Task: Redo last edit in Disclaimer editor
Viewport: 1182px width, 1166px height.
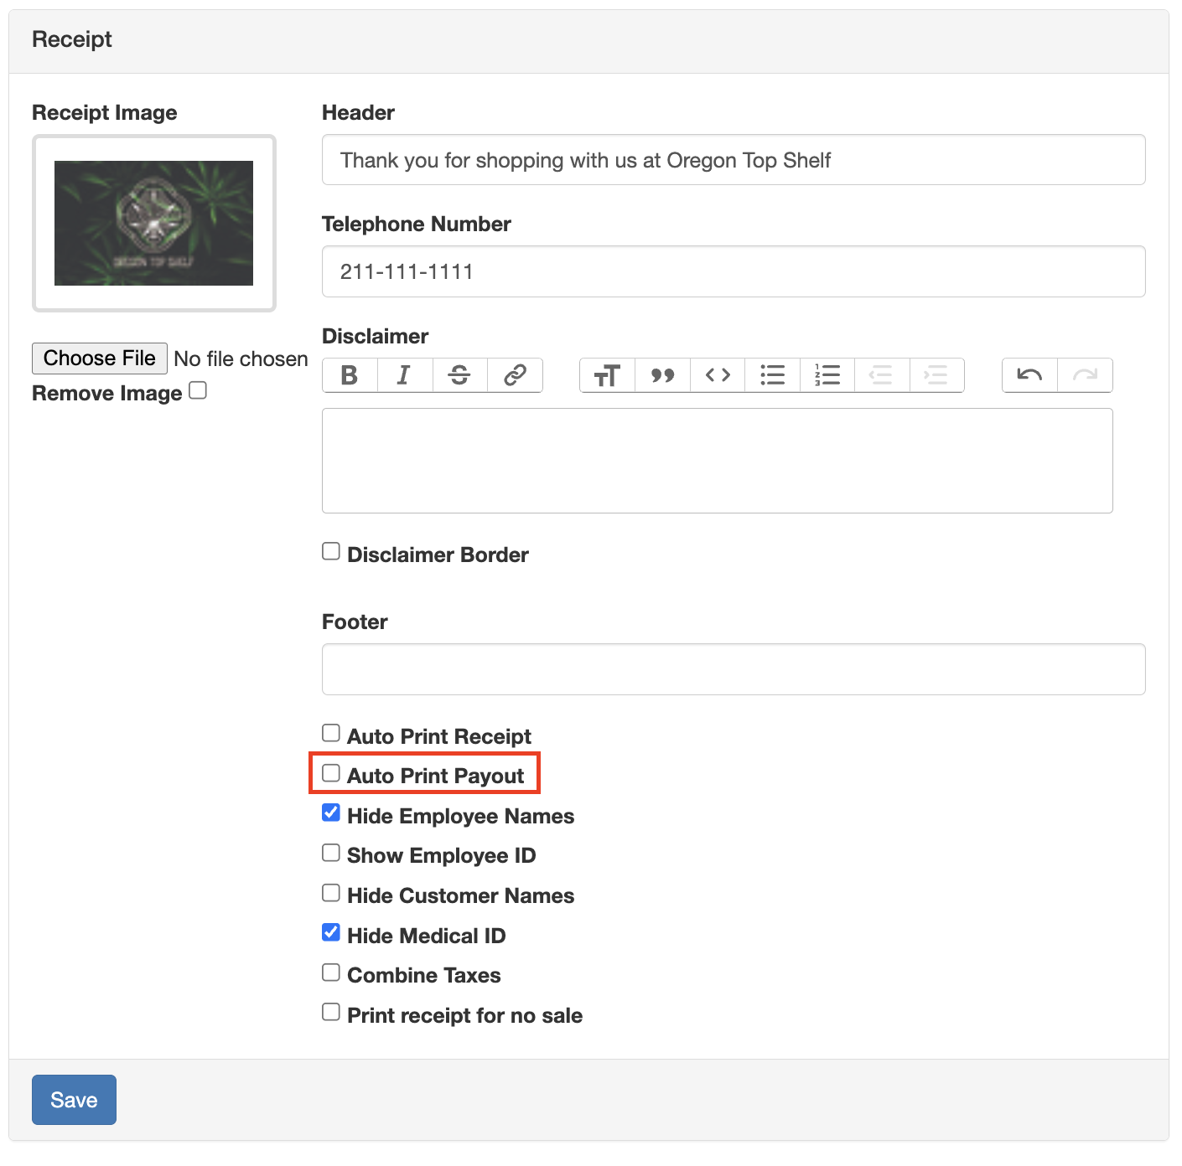Action: tap(1085, 375)
